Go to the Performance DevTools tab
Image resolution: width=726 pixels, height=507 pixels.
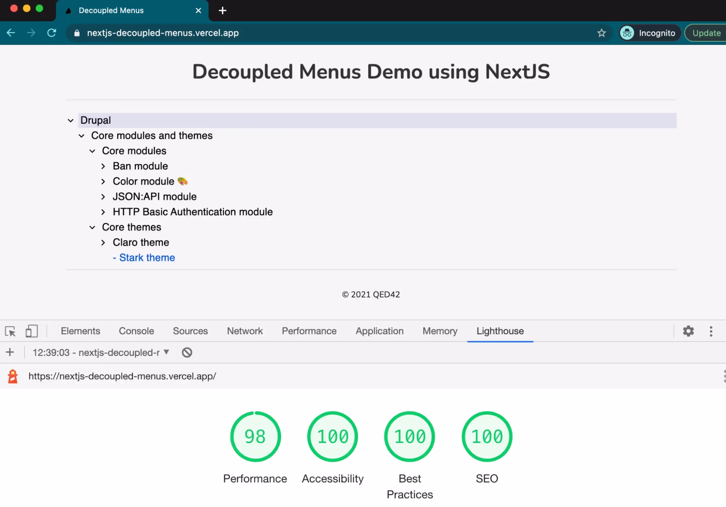coord(309,331)
